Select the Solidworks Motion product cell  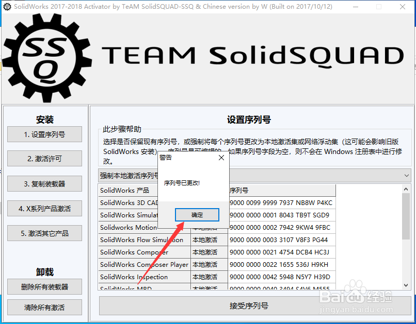[129, 227]
